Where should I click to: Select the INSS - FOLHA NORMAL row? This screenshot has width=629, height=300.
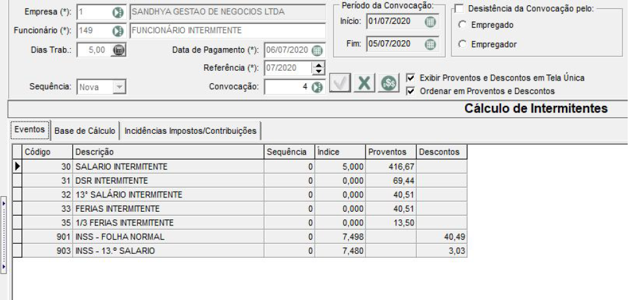click(240, 237)
